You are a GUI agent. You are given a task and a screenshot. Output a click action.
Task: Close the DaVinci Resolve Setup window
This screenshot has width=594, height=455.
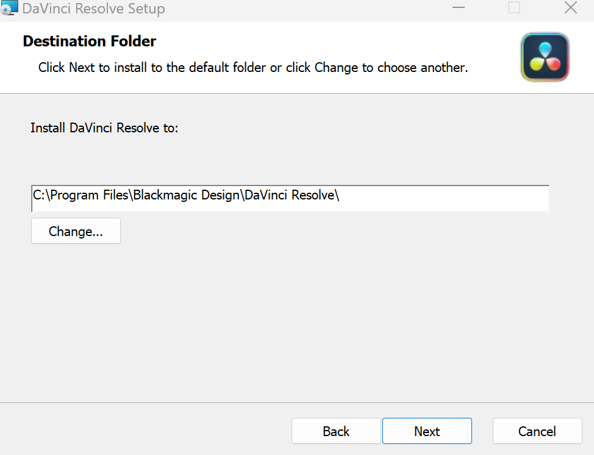coord(570,7)
